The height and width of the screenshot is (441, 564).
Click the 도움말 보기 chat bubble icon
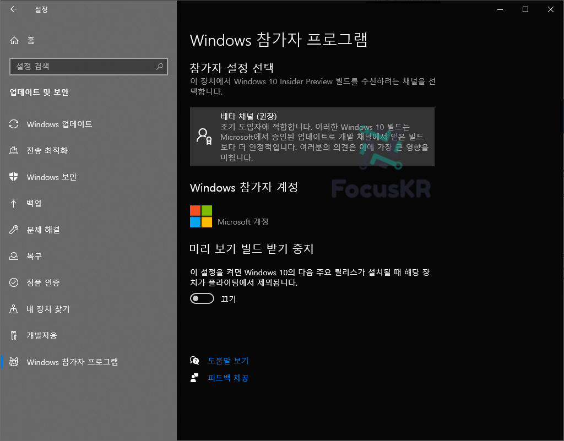coord(194,361)
